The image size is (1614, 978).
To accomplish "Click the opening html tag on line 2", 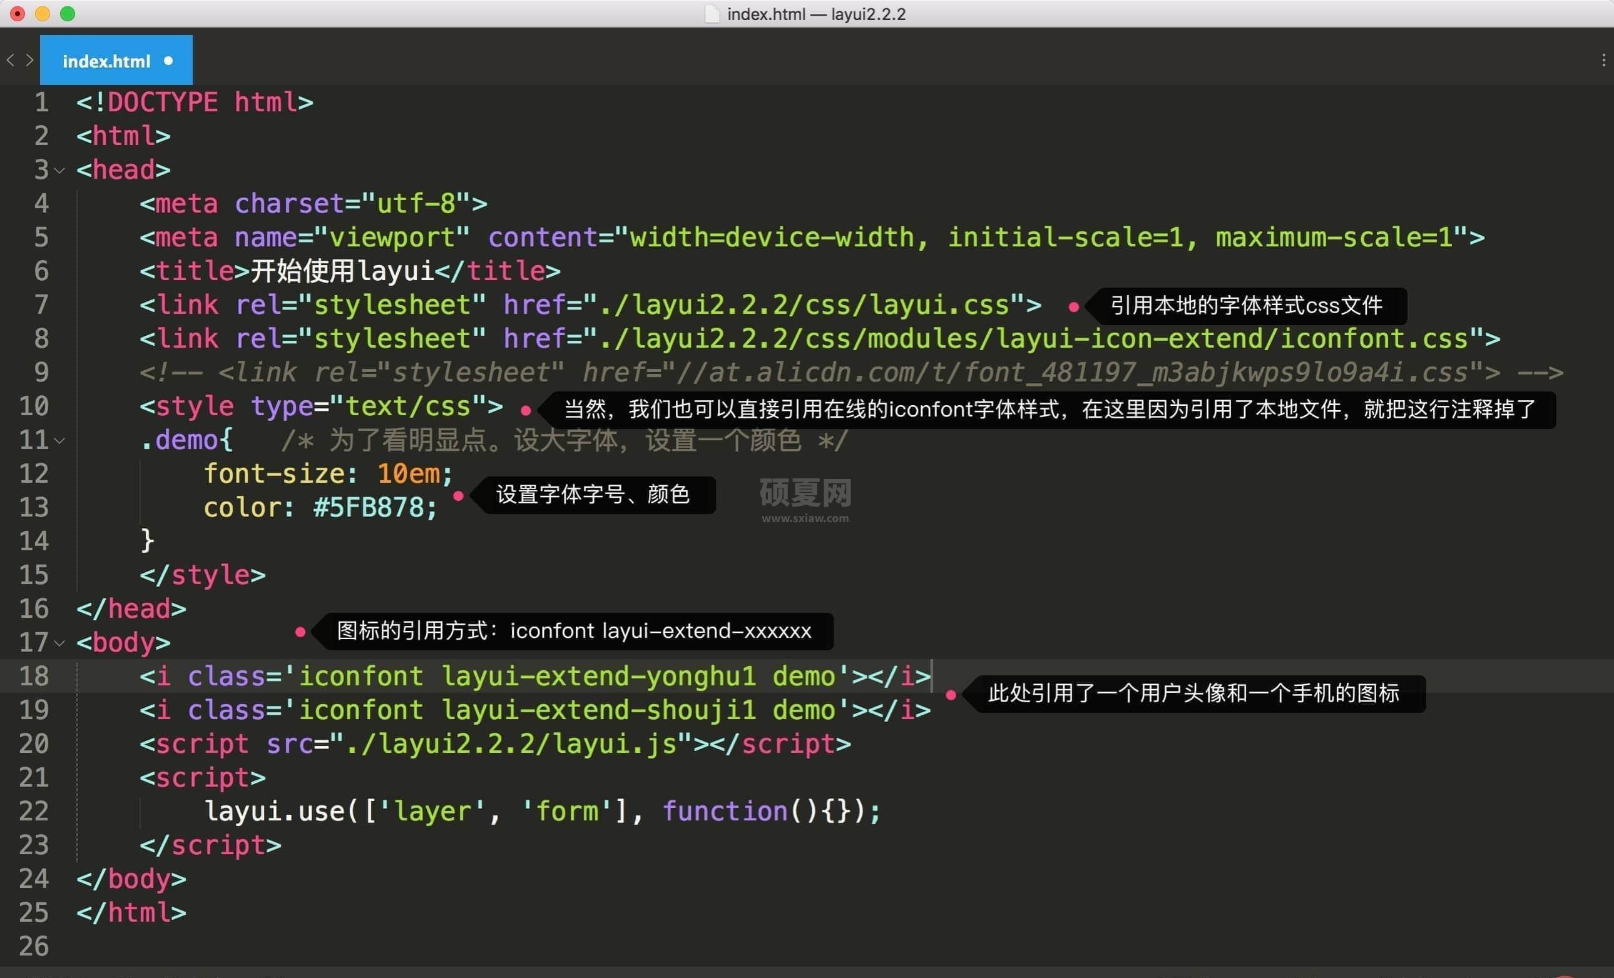I will point(123,136).
